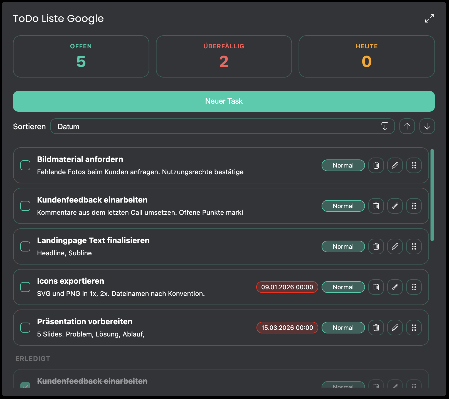Click the Normal priority badge on Bildmaterial anfordern
Image resolution: width=449 pixels, height=399 pixels.
coord(343,165)
